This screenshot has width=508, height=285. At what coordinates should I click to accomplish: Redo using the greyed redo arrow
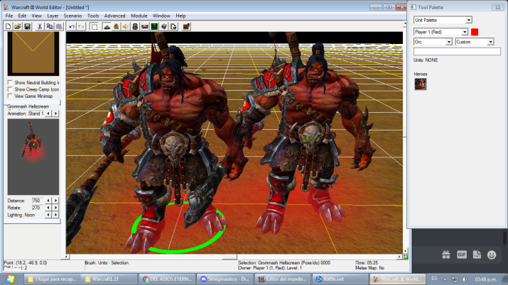[x=81, y=26]
